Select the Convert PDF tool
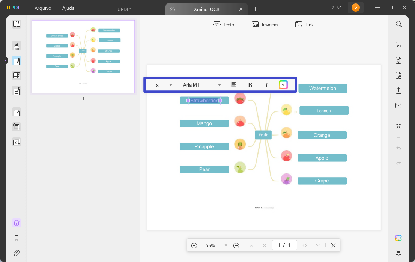The width and height of the screenshot is (415, 262). click(398, 60)
